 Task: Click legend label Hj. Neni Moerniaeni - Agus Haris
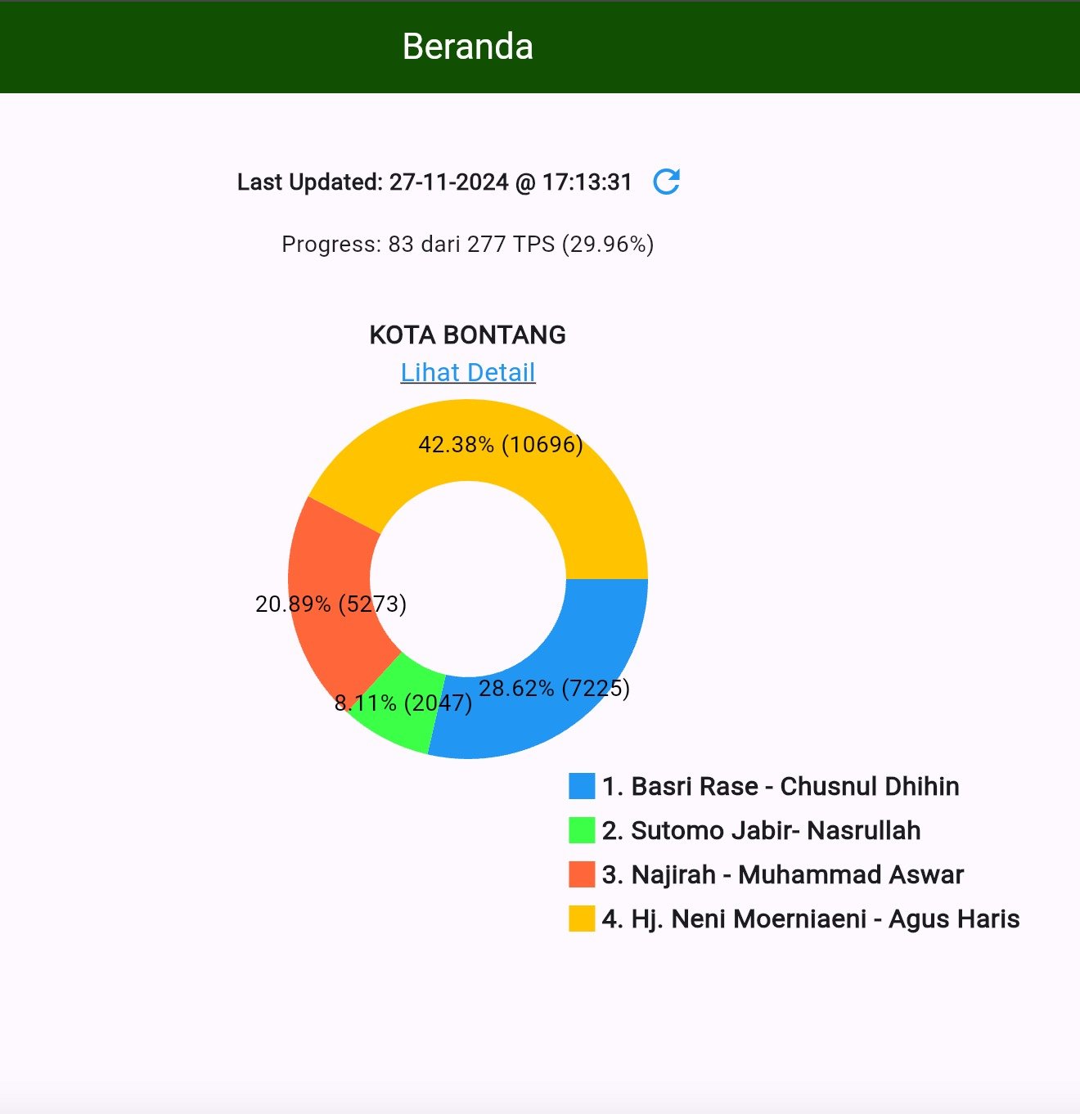811,919
